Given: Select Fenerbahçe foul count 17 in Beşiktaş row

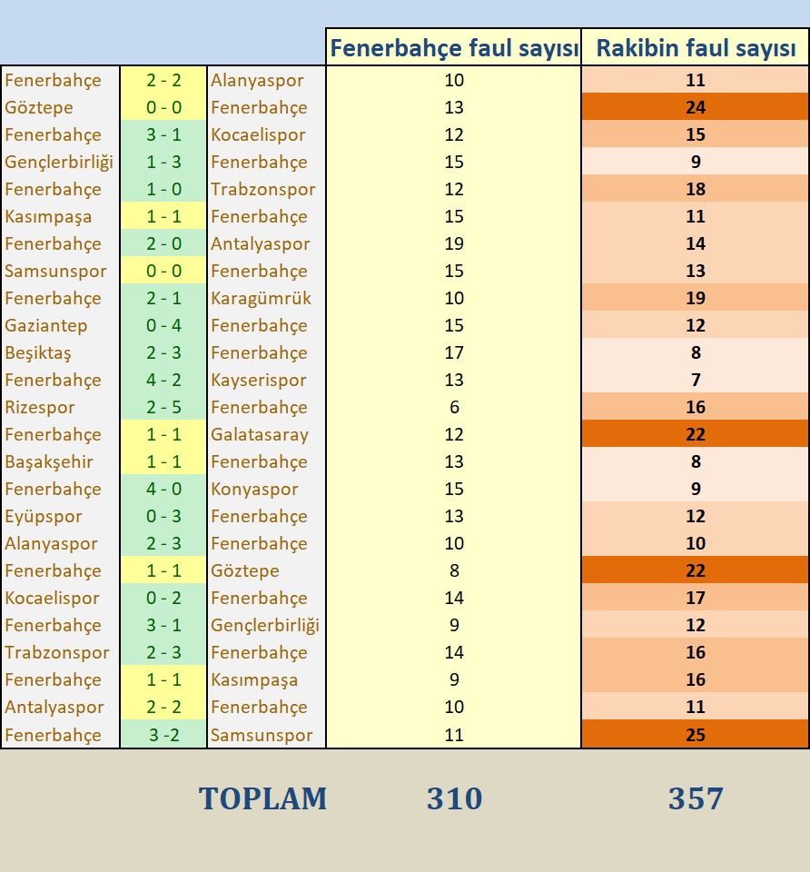Looking at the screenshot, I should [454, 352].
